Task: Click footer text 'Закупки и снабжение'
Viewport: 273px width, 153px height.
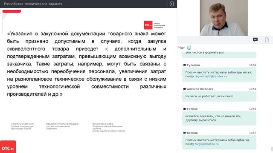Action: 22,124
